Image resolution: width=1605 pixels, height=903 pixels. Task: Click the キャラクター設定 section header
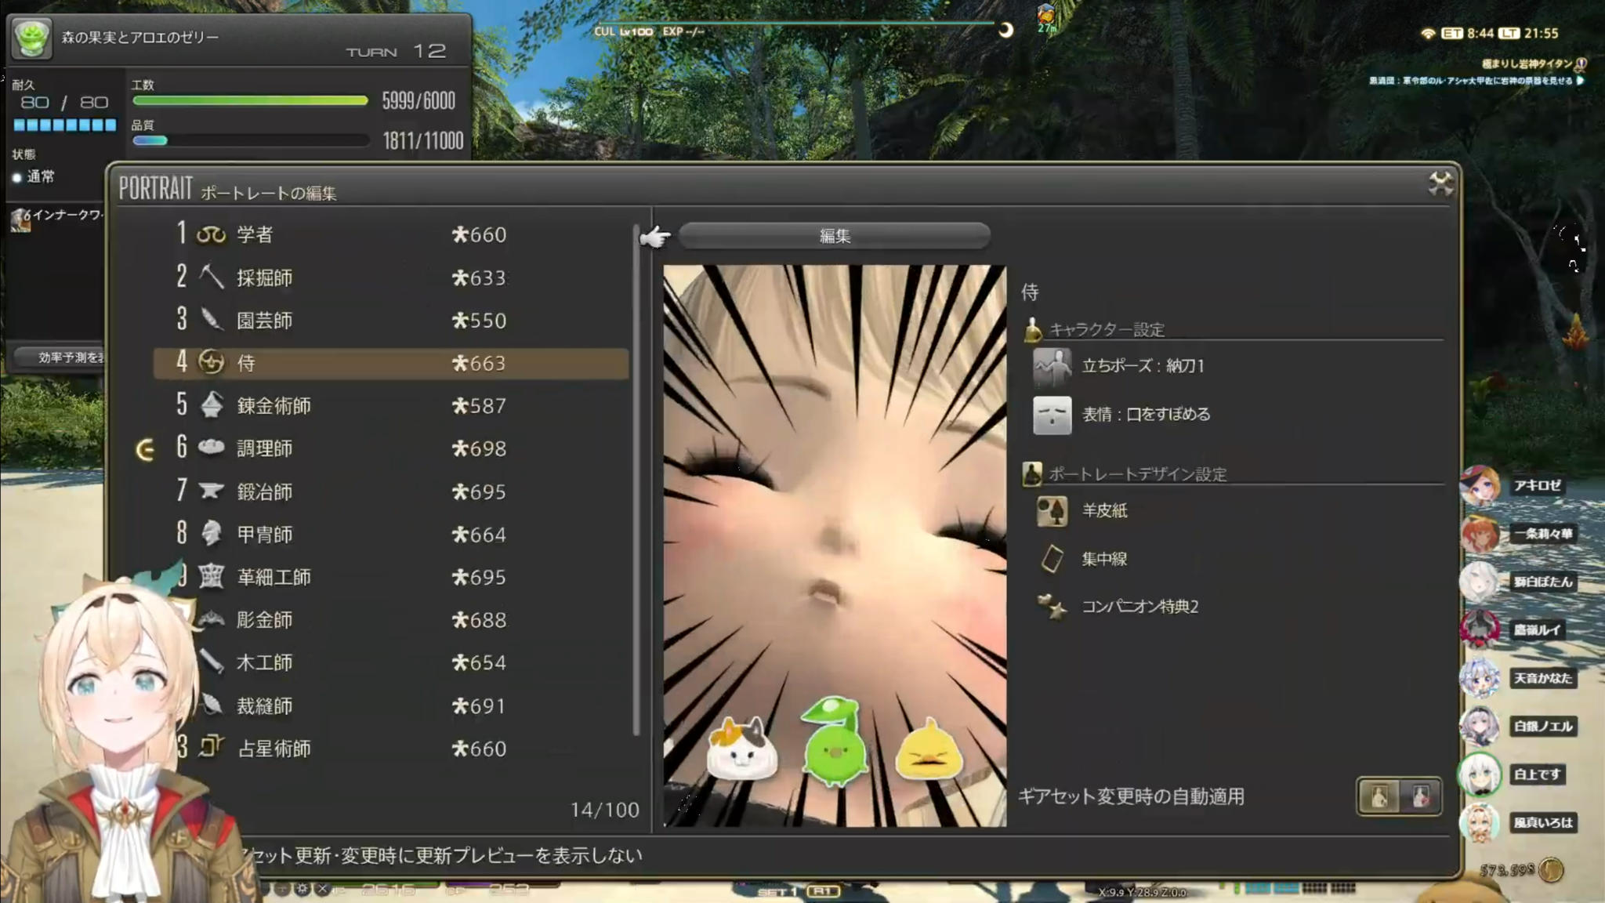pos(1107,330)
